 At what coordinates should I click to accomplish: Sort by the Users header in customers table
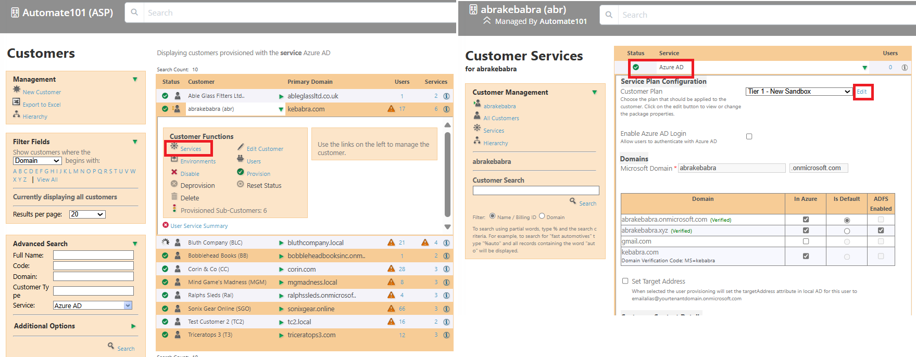coord(402,82)
